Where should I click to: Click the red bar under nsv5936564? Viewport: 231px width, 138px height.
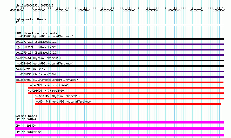126,93
